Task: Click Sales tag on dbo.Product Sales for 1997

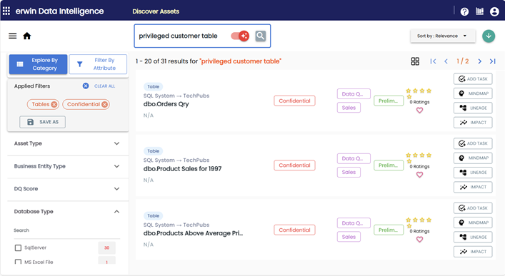Action: [x=349, y=172]
